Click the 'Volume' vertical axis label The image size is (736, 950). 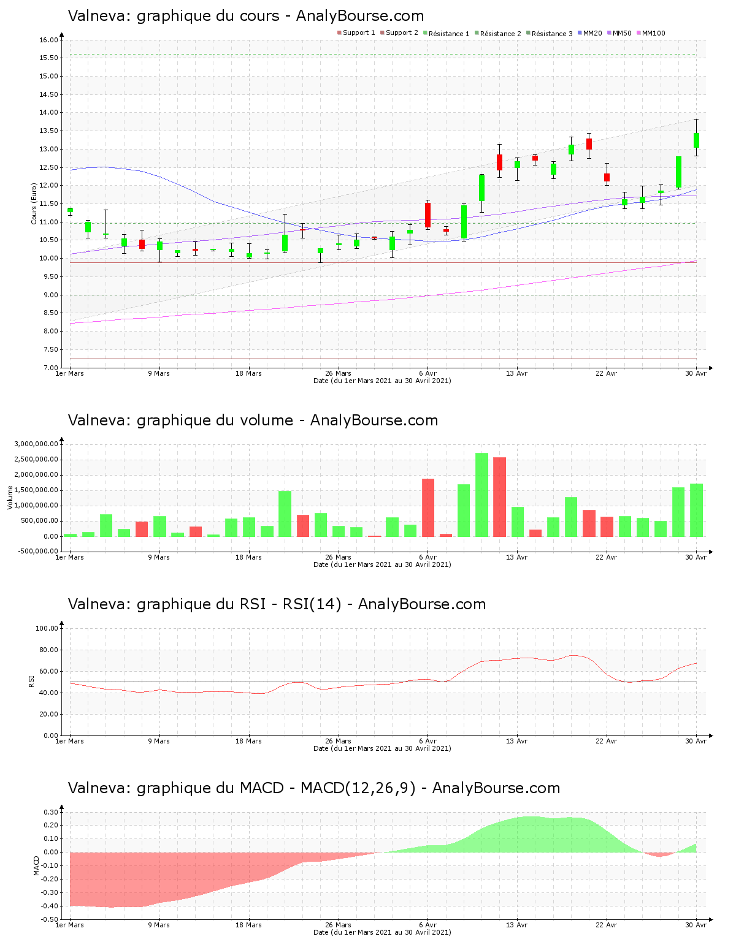[x=10, y=497]
